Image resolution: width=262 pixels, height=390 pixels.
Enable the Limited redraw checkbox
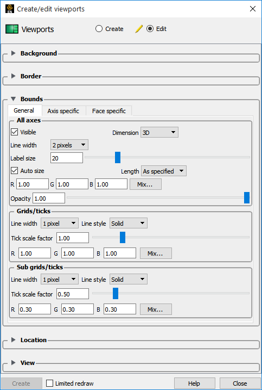(49, 383)
